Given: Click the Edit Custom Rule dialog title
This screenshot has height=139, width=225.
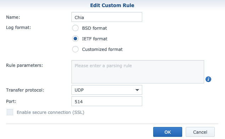Looking at the screenshot, I should click(x=112, y=5).
